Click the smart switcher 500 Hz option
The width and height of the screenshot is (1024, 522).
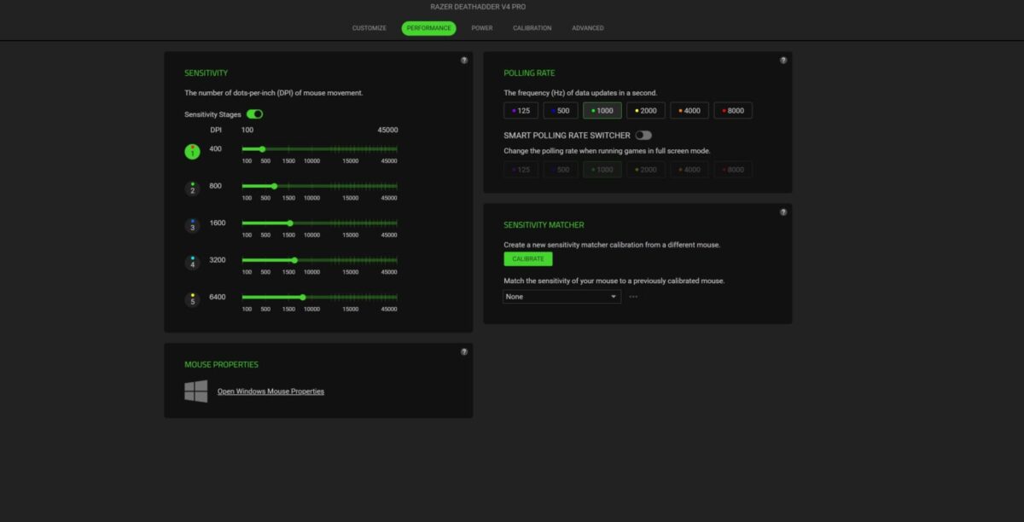coord(561,170)
